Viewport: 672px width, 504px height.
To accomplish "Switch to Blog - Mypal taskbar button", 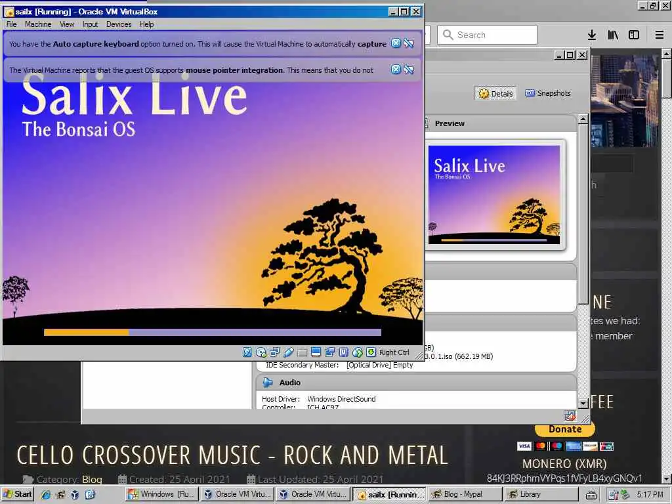I will 465,494.
